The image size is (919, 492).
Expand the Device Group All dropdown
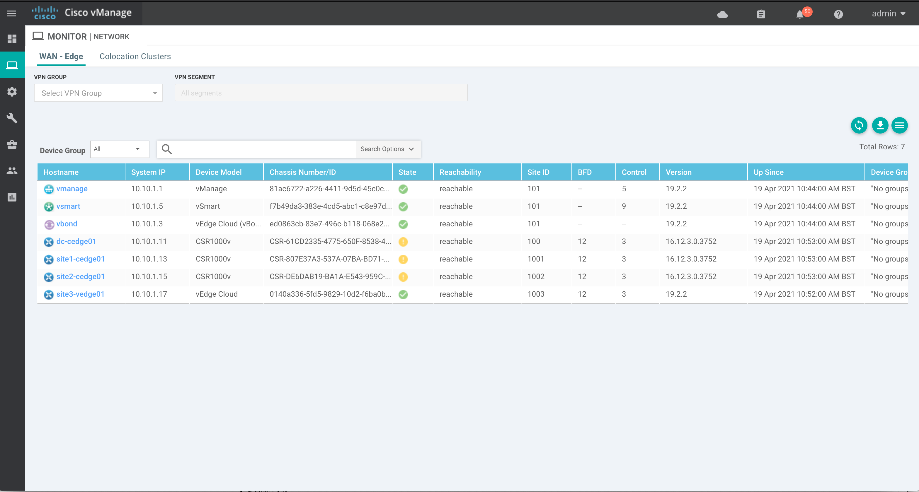(120, 149)
